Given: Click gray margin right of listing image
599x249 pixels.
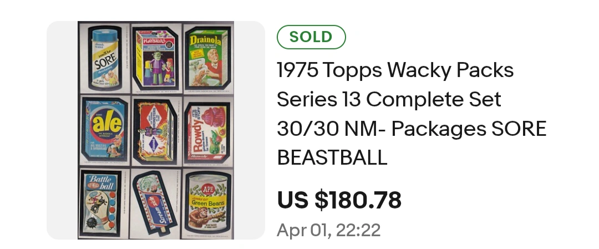Looking at the screenshot, I should [250, 130].
